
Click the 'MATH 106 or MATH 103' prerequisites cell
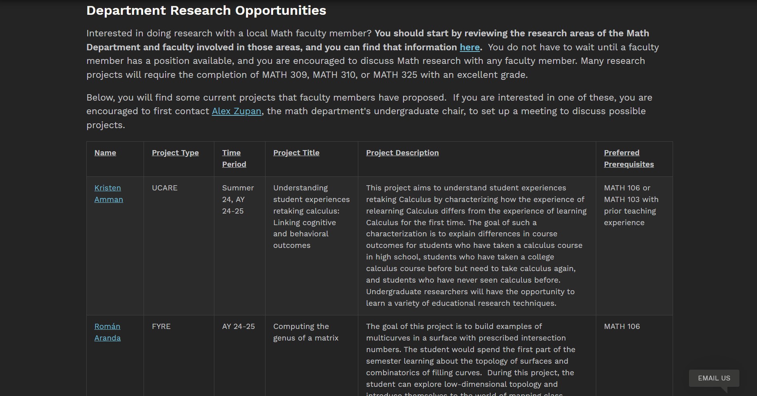(631, 205)
